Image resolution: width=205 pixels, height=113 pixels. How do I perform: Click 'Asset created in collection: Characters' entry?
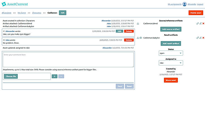[x=19, y=21]
